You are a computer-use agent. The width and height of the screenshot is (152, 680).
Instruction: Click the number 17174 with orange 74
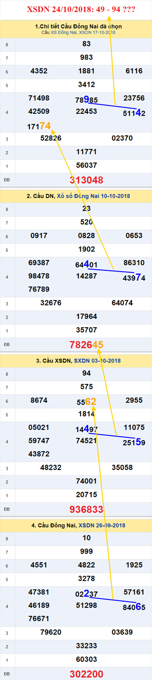tap(39, 126)
